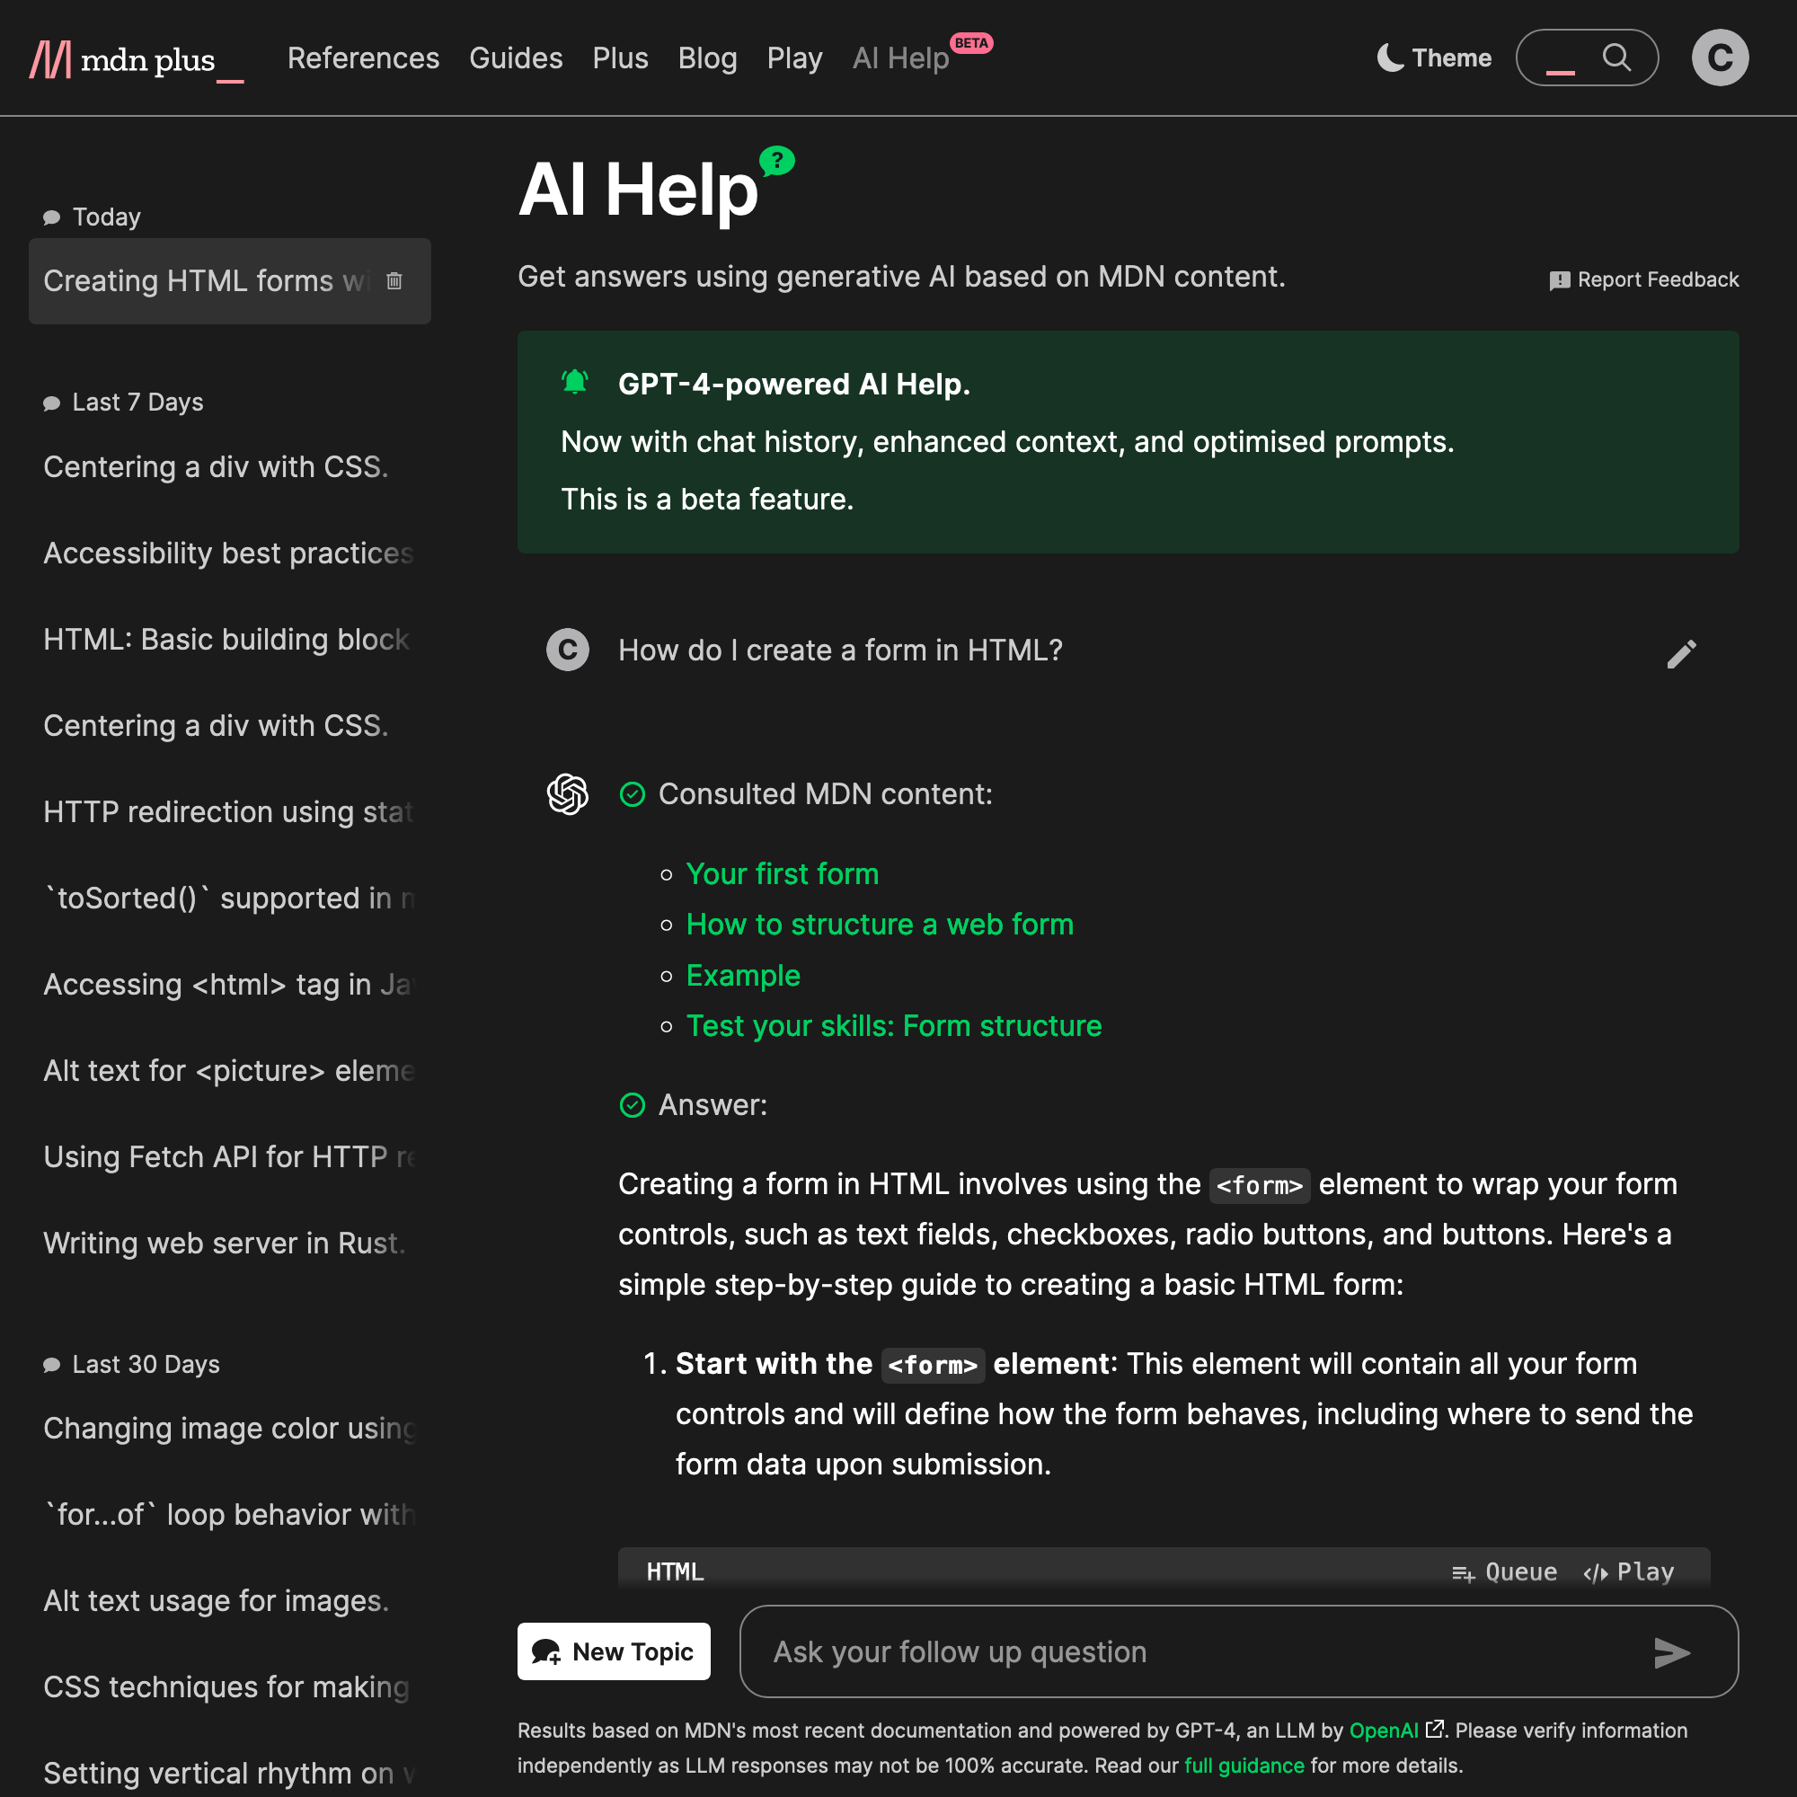Open the 'Your first form' link
1797x1797 pixels.
783,873
